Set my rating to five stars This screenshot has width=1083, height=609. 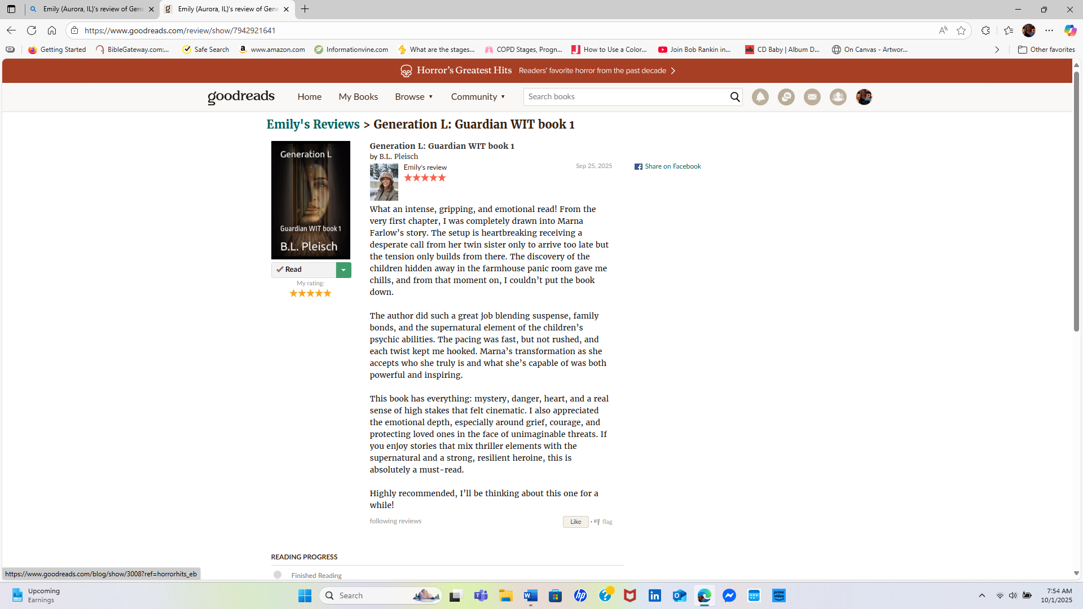(327, 293)
